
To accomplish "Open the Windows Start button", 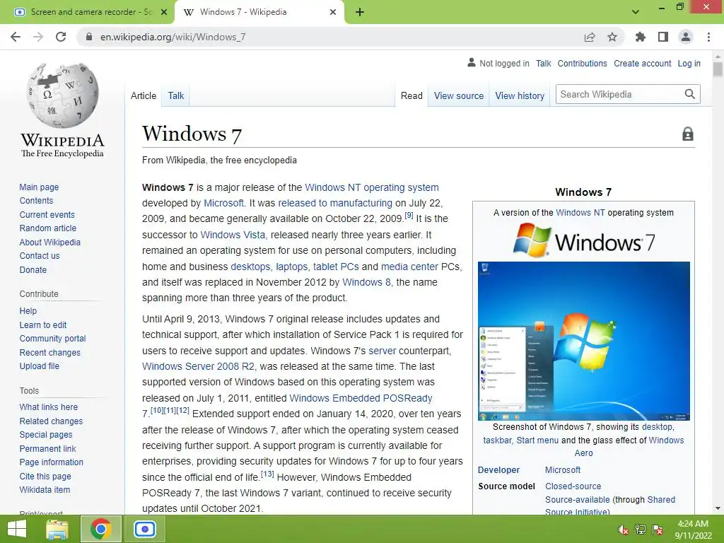I will coord(17,529).
